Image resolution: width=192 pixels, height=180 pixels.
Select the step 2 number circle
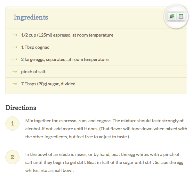pos(12,157)
